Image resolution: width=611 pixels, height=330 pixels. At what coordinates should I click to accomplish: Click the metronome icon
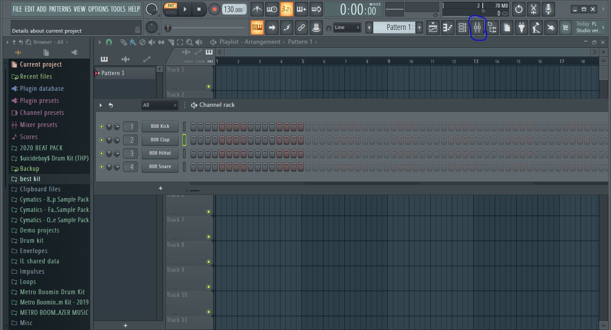257,9
